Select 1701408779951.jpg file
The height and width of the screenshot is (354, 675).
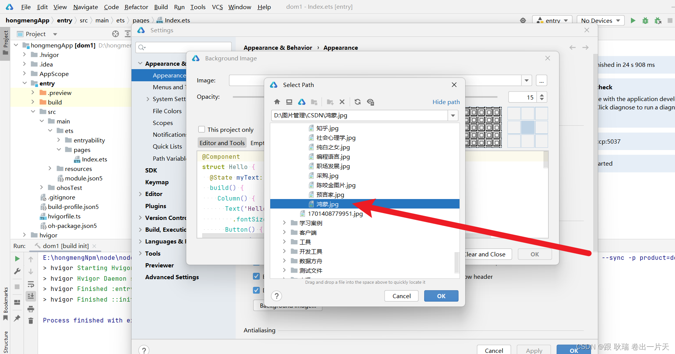[x=335, y=213]
